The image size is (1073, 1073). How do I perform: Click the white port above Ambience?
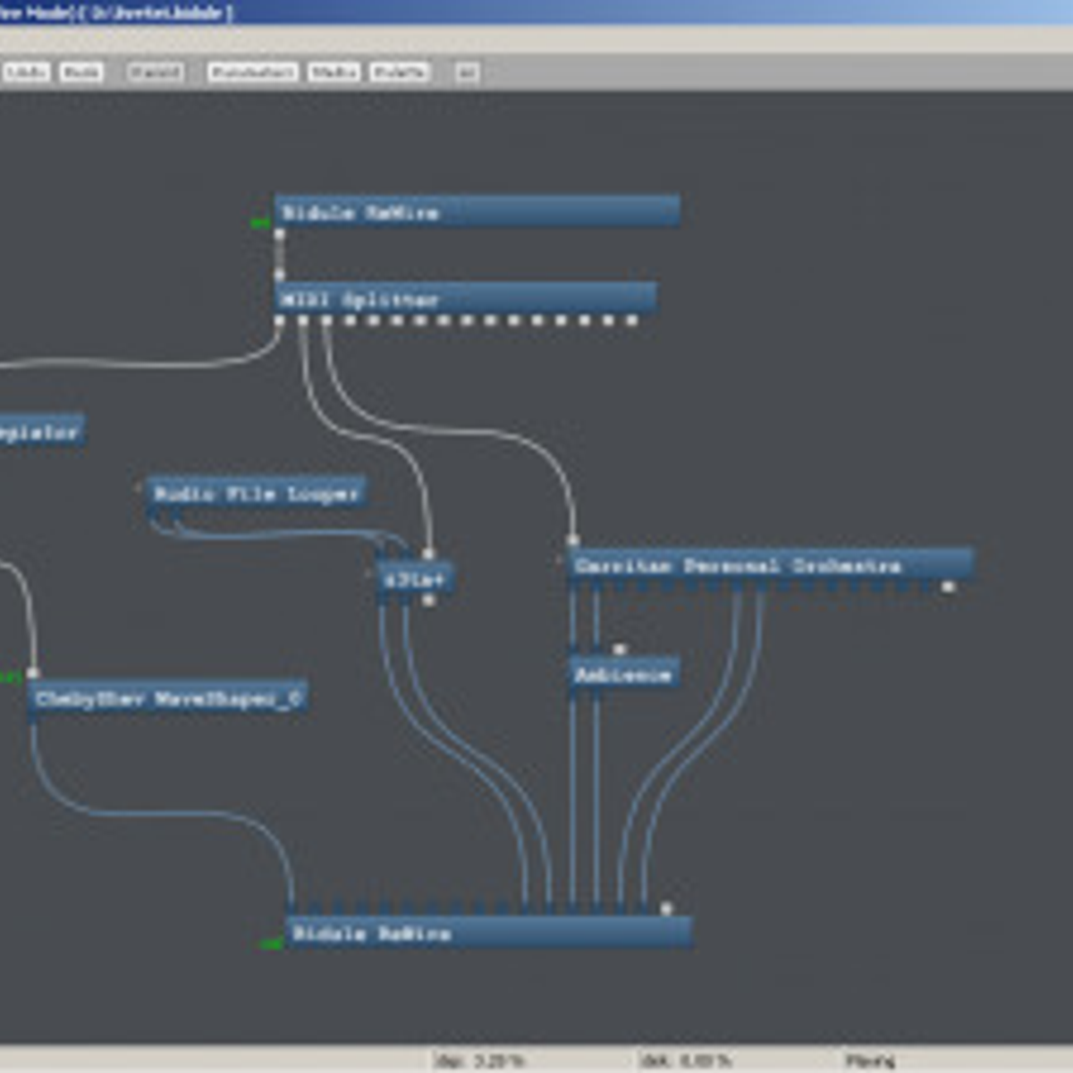[619, 650]
